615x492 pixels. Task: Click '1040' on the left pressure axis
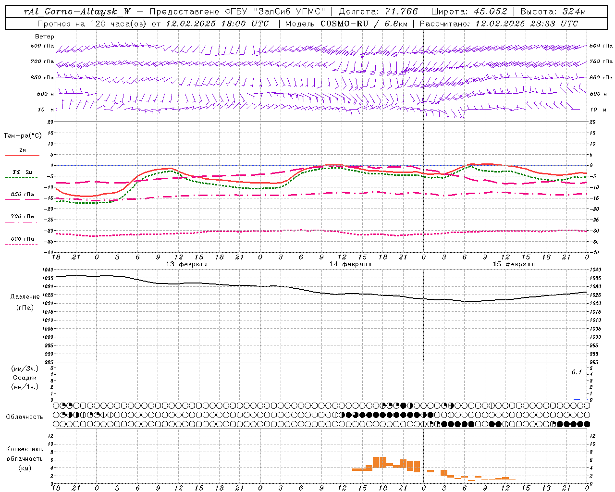[48, 270]
